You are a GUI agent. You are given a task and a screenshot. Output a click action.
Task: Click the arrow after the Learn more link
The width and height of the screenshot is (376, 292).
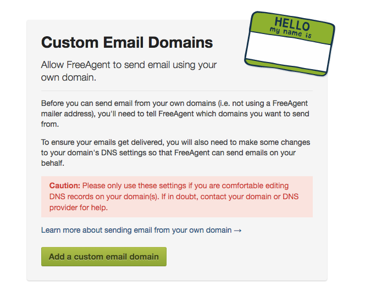click(x=238, y=230)
